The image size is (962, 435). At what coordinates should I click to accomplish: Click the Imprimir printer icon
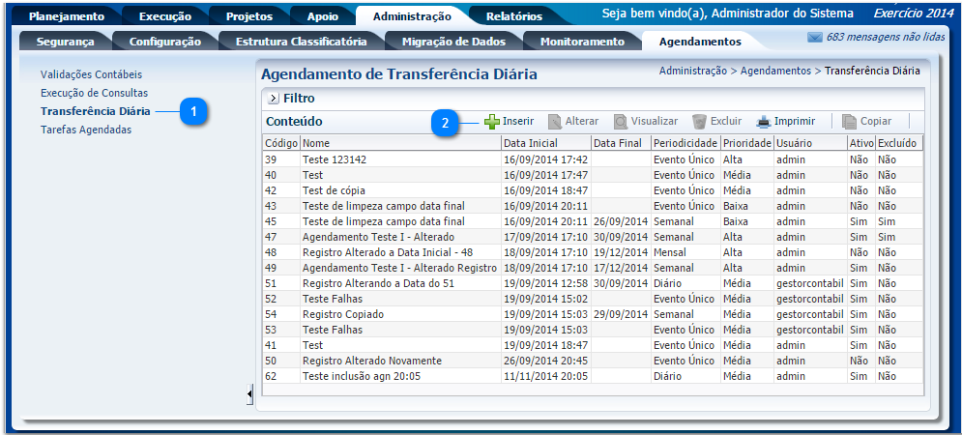click(x=764, y=122)
